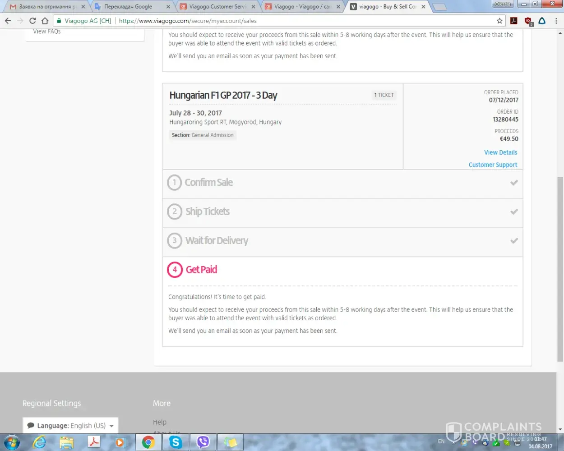Select the viagogo Buy & Sell tab
The width and height of the screenshot is (564, 451).
[388, 7]
